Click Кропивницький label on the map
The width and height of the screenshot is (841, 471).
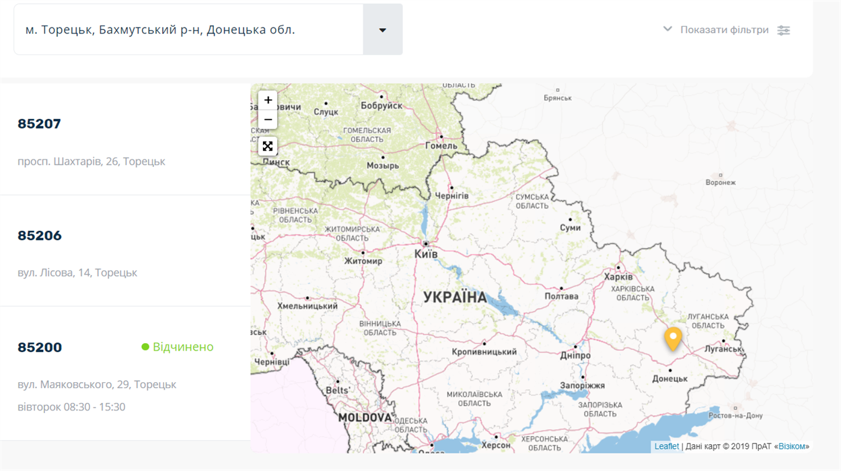coord(484,352)
